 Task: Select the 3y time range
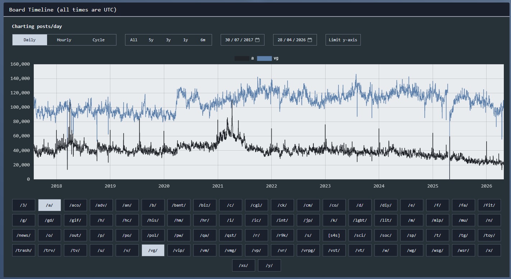(x=168, y=40)
